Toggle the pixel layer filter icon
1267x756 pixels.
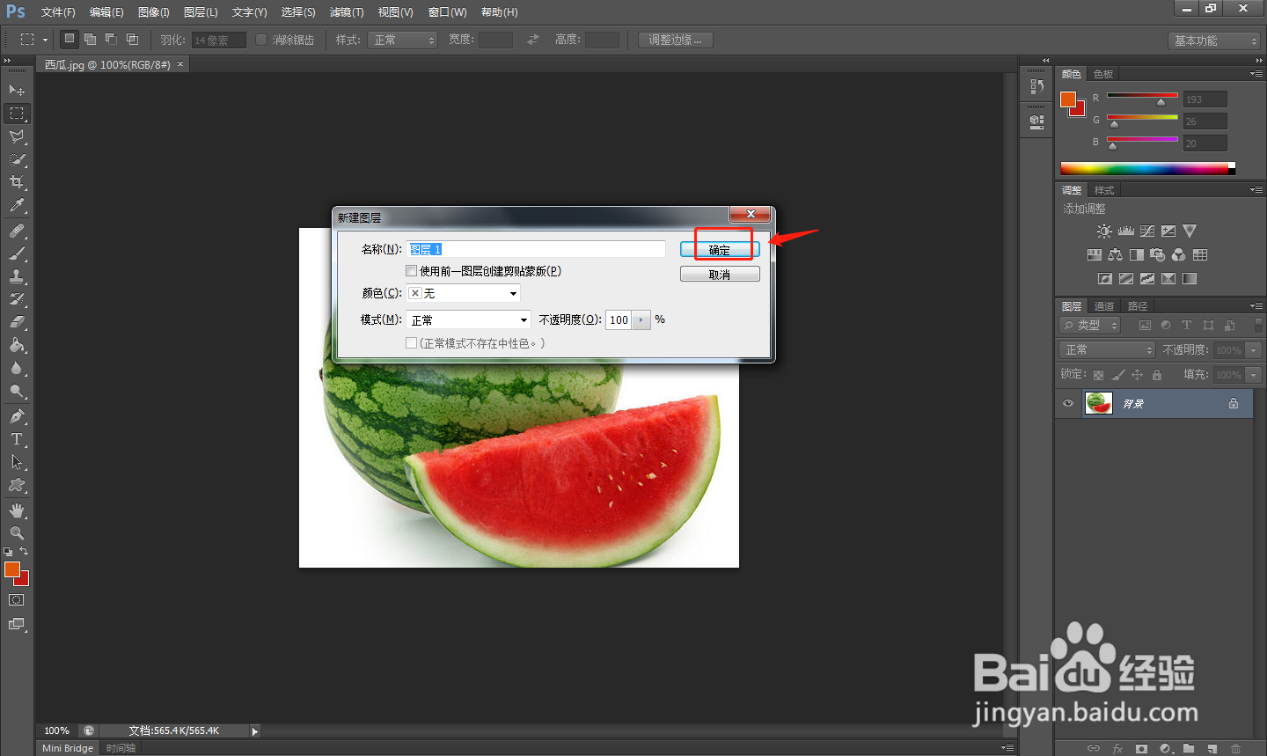[x=1145, y=325]
